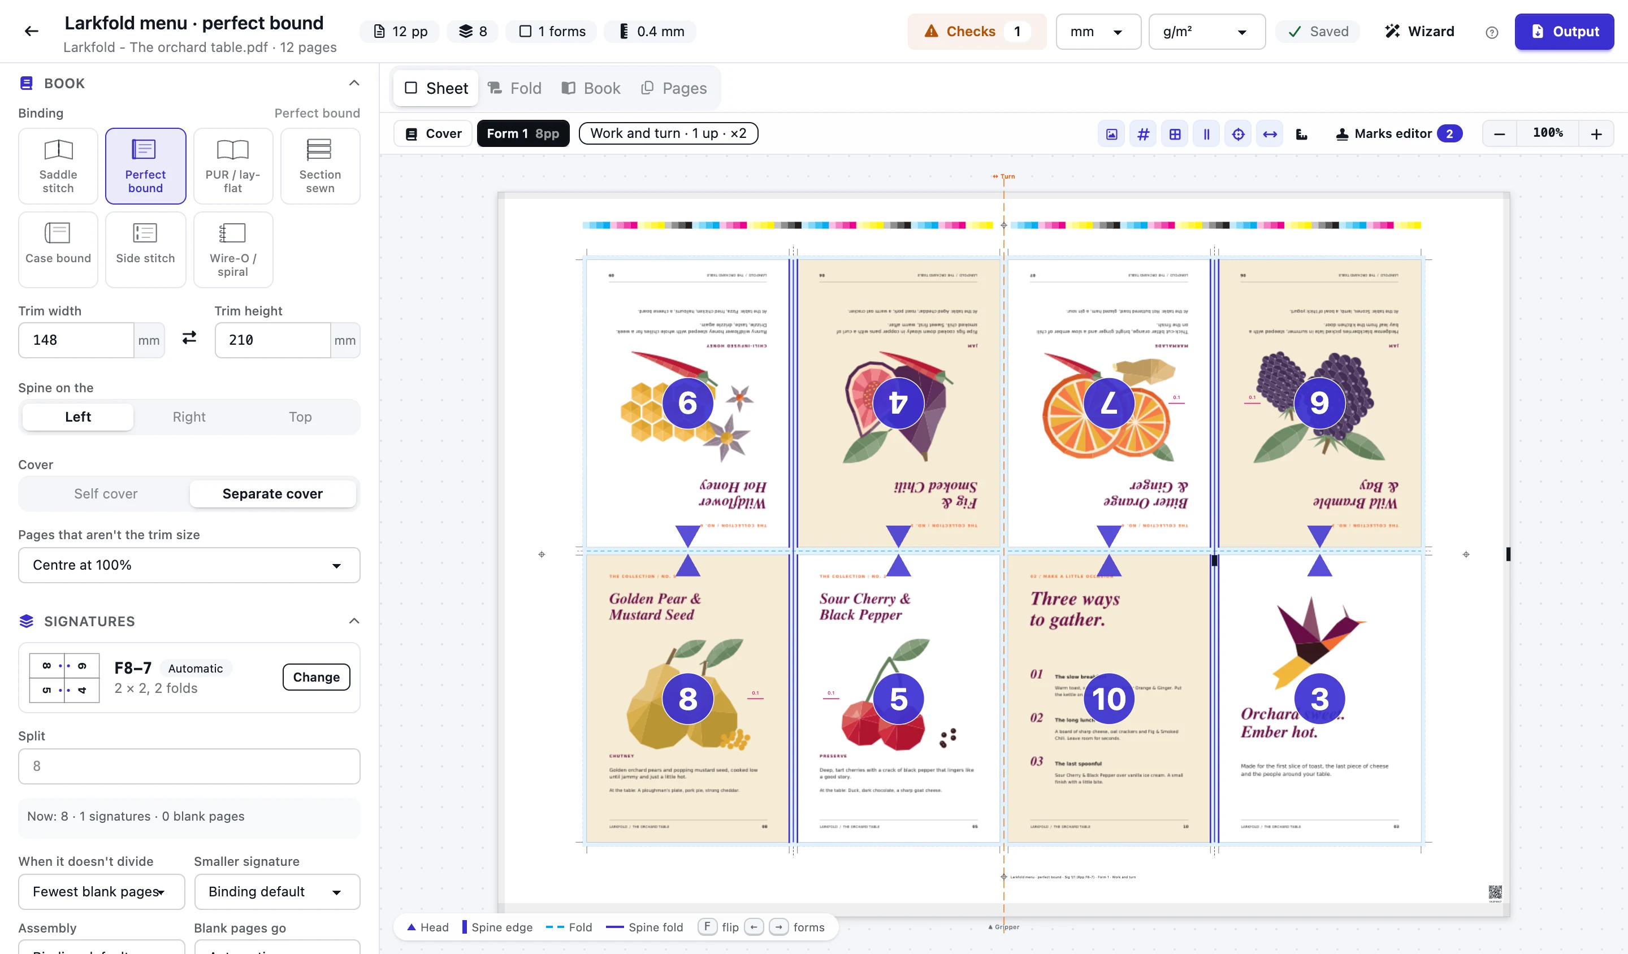Viewport: 1628px width, 954px height.
Task: Open the Marks editor
Action: coord(1398,134)
